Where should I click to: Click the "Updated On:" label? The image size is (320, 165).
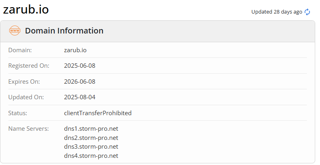[26, 97]
